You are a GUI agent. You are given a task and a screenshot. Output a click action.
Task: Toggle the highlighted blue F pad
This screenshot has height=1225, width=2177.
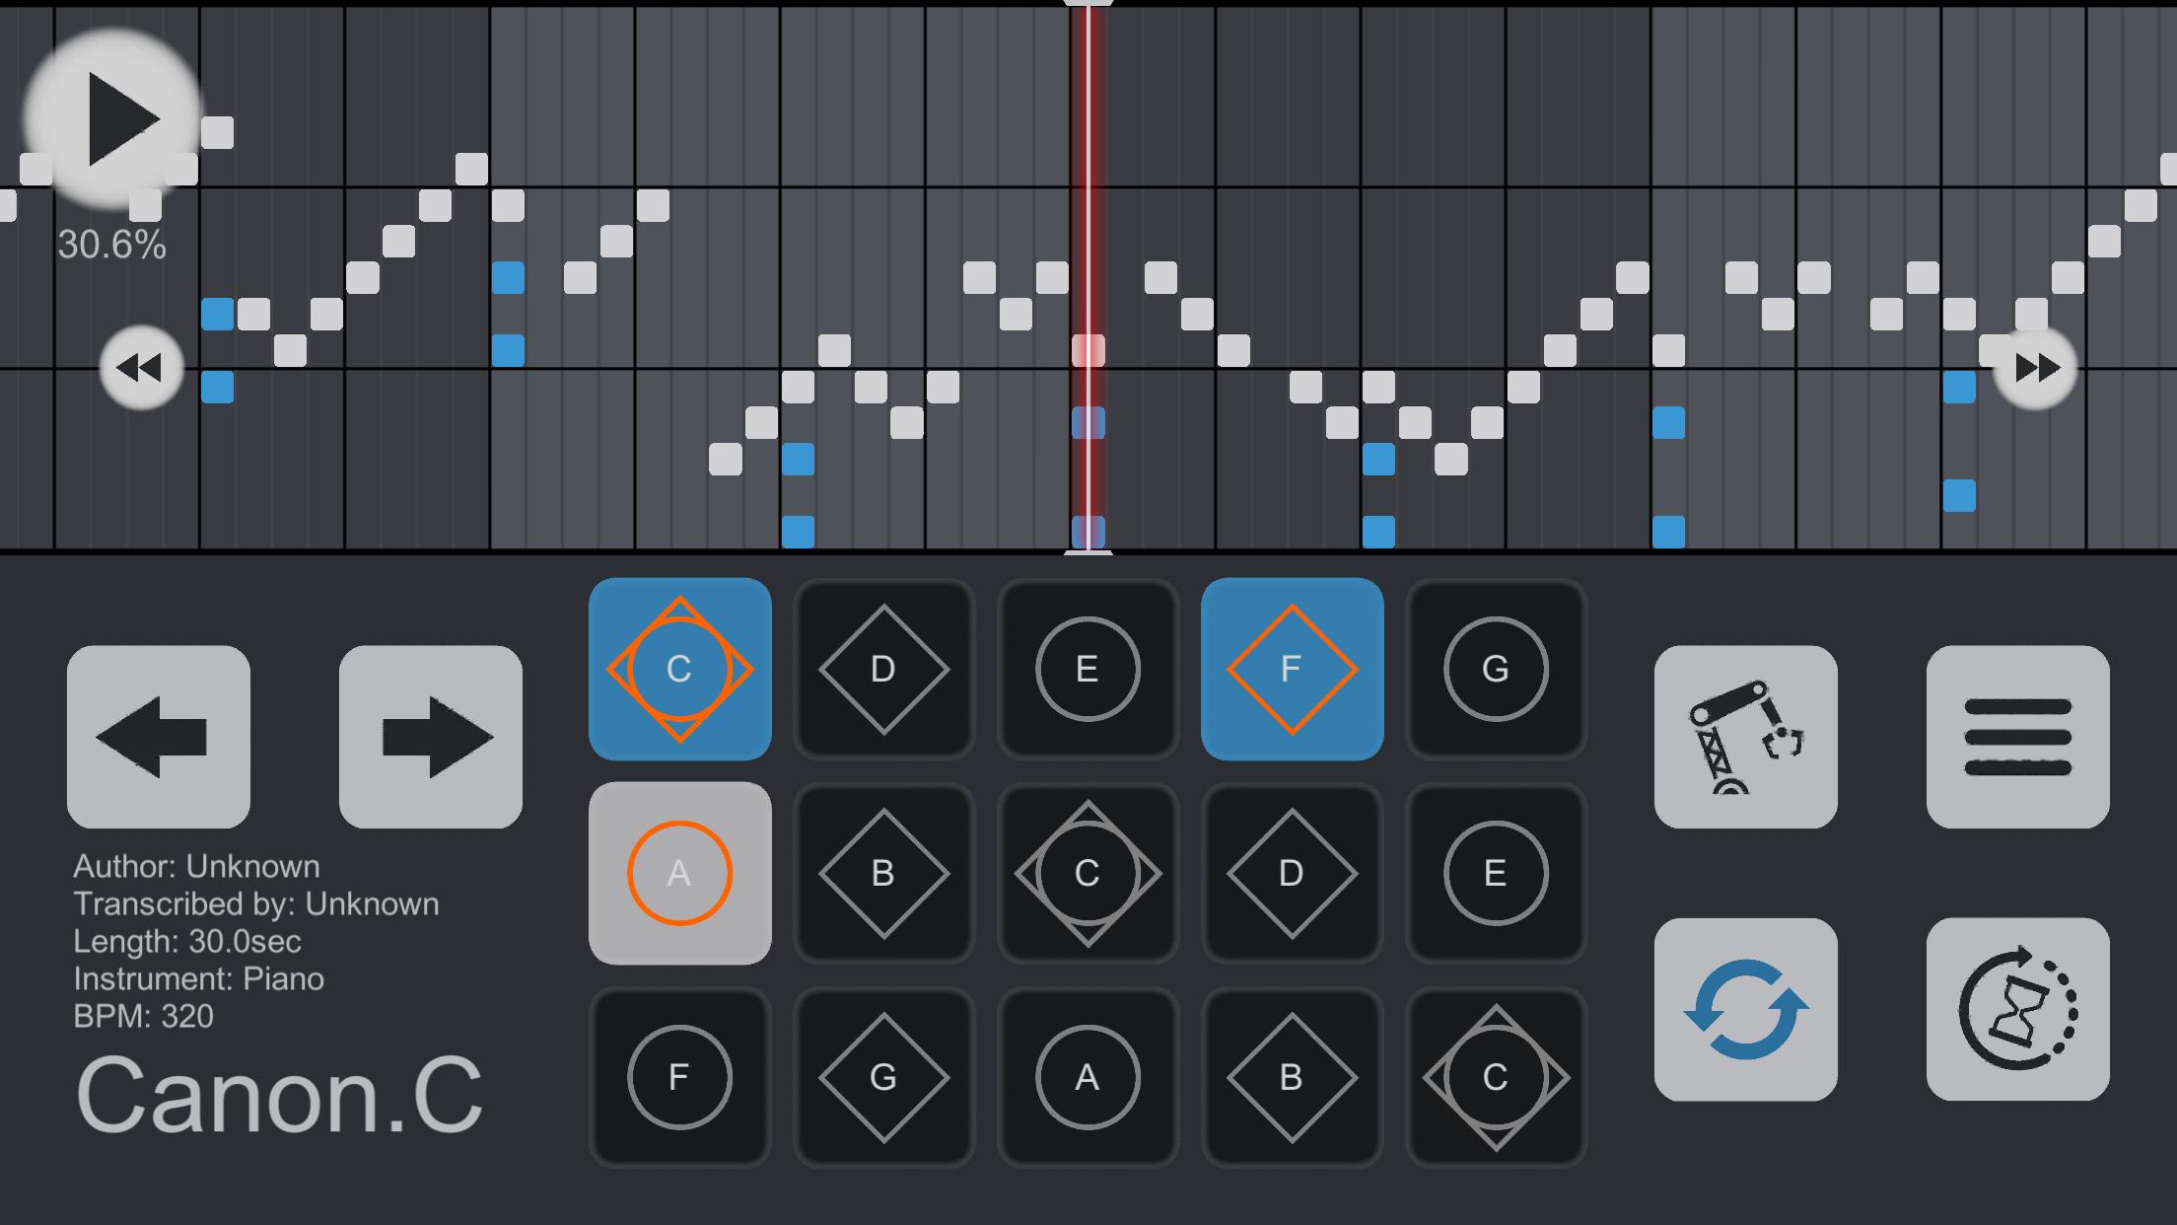[1292, 669]
